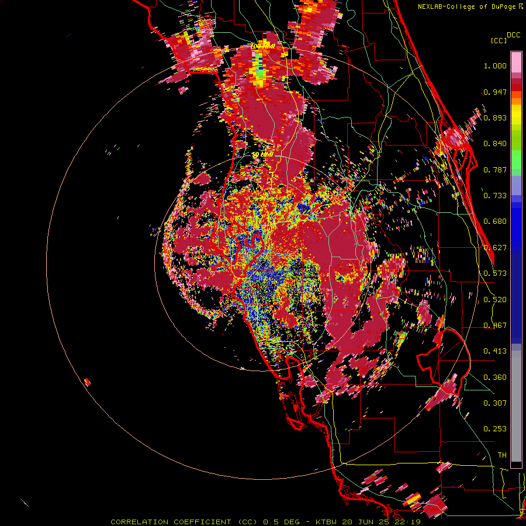
Task: Select the 0.947 value on the scale
Action: [x=495, y=92]
